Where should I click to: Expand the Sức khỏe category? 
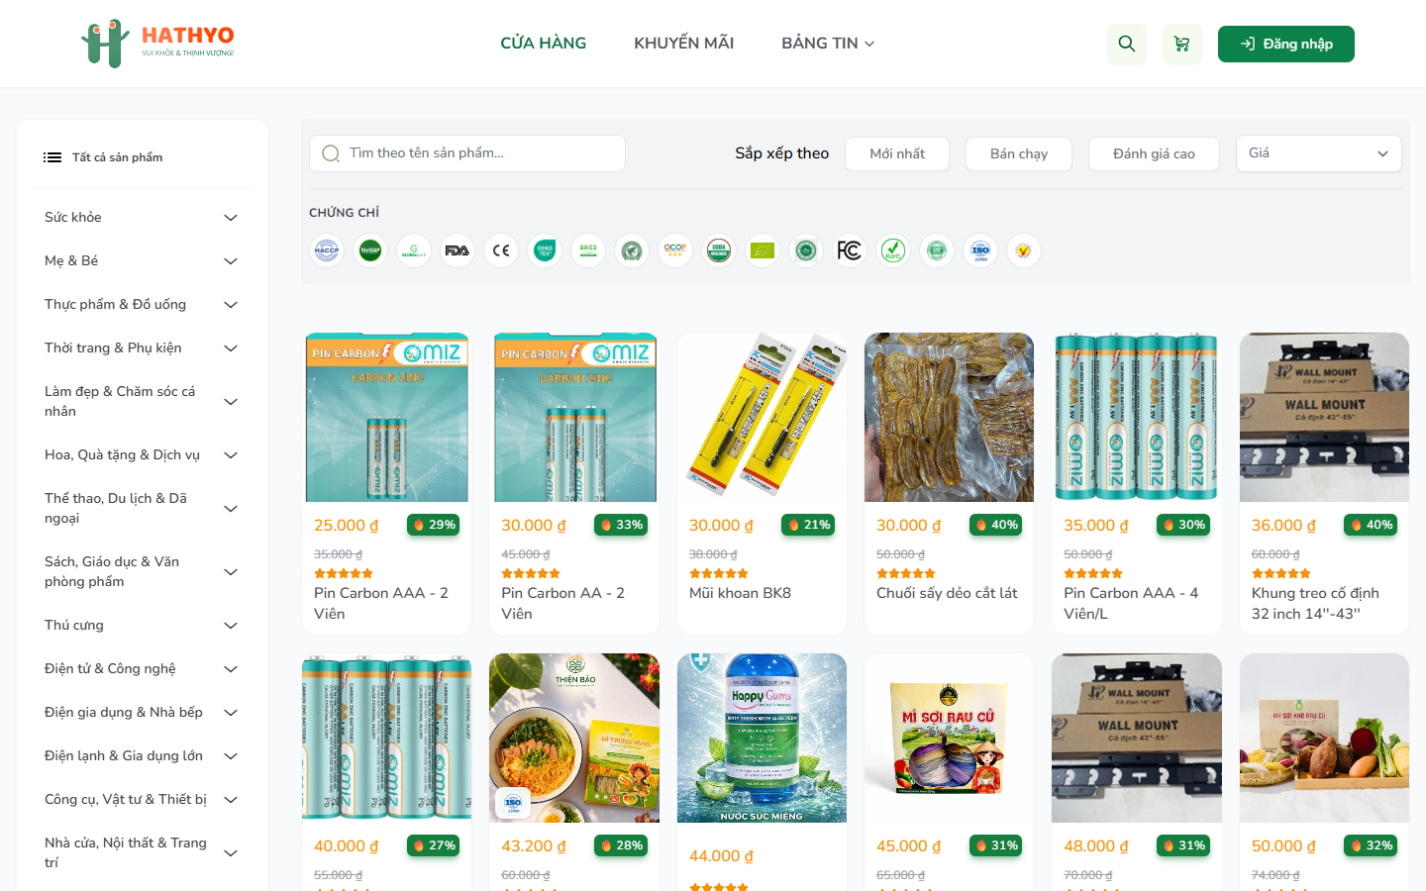(x=142, y=218)
